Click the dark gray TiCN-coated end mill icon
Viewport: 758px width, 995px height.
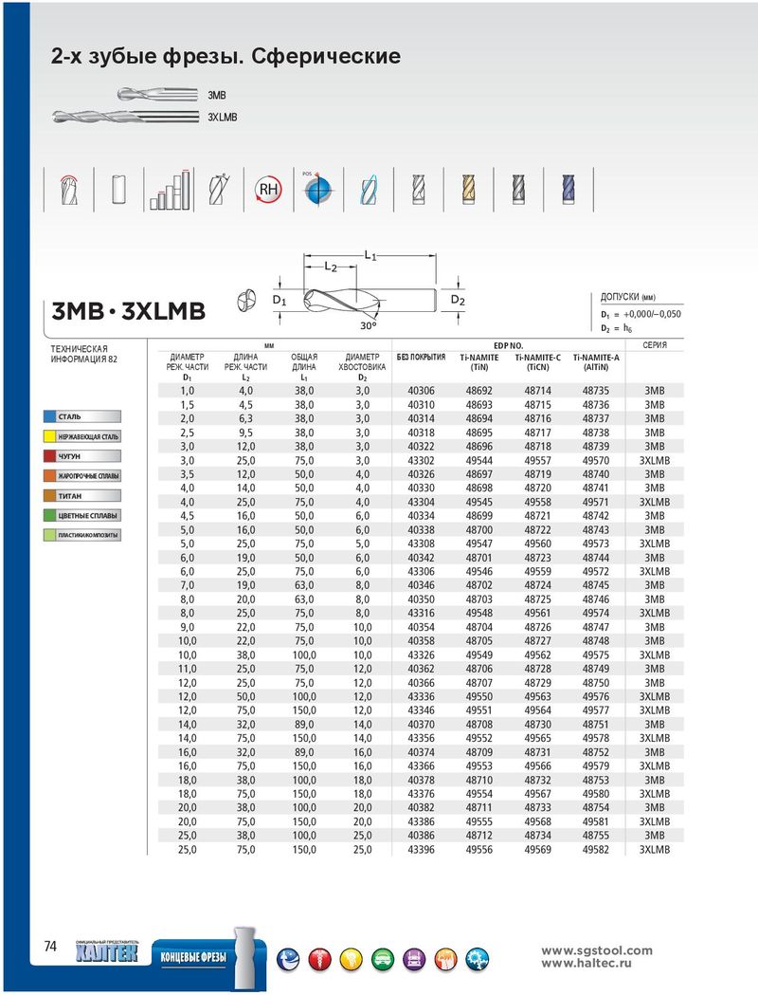[518, 189]
